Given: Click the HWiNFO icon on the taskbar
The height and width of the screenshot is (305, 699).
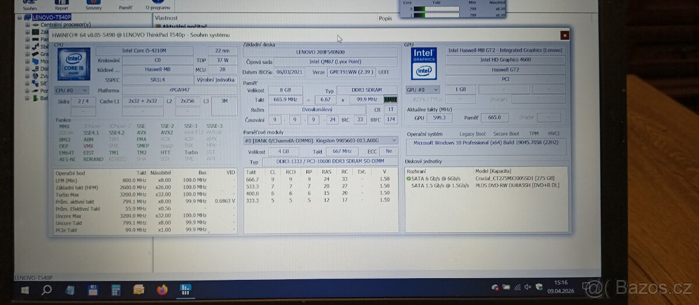Looking at the screenshot, I should click(185, 289).
